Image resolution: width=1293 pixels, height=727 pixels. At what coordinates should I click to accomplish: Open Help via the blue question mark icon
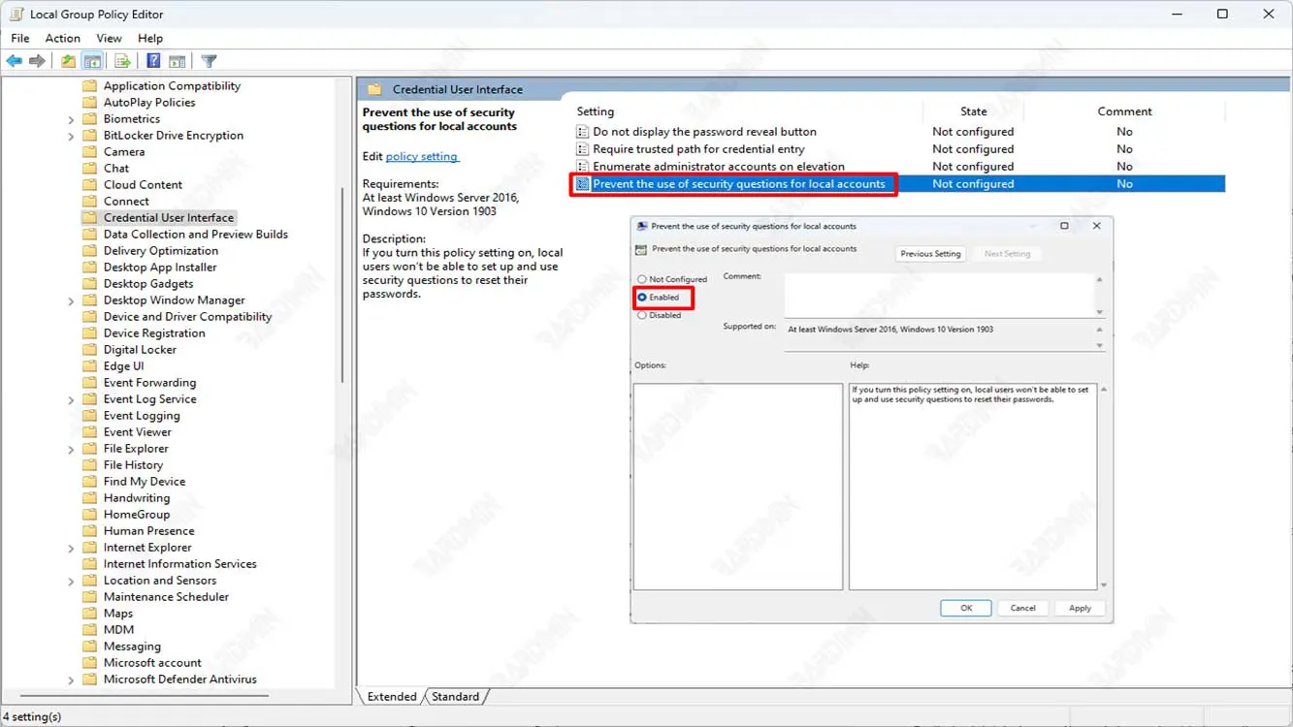[153, 61]
